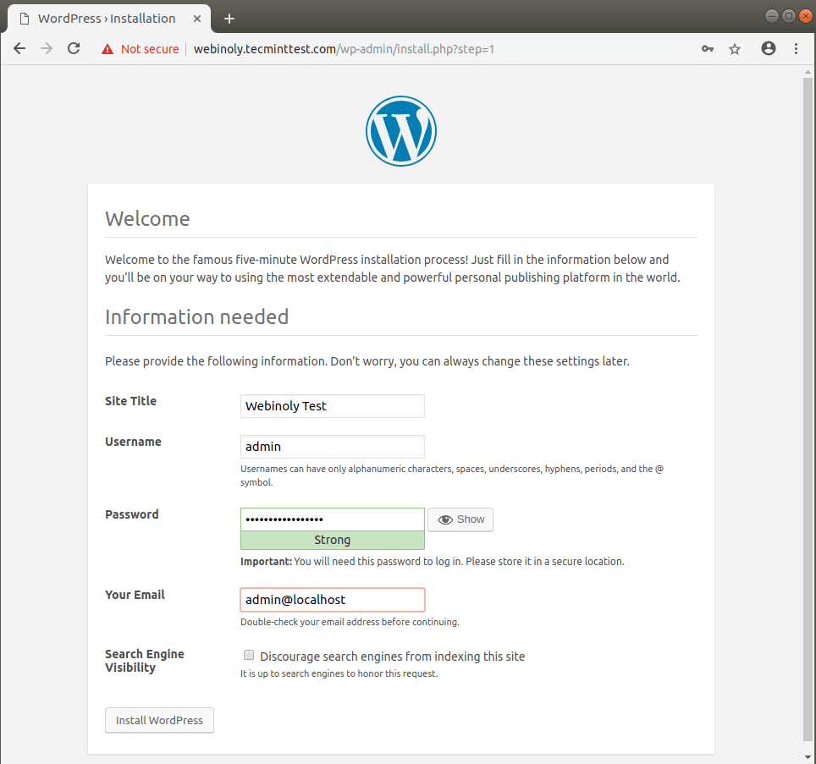The height and width of the screenshot is (764, 816).
Task: Bookmark this page with the star icon
Action: [x=734, y=49]
